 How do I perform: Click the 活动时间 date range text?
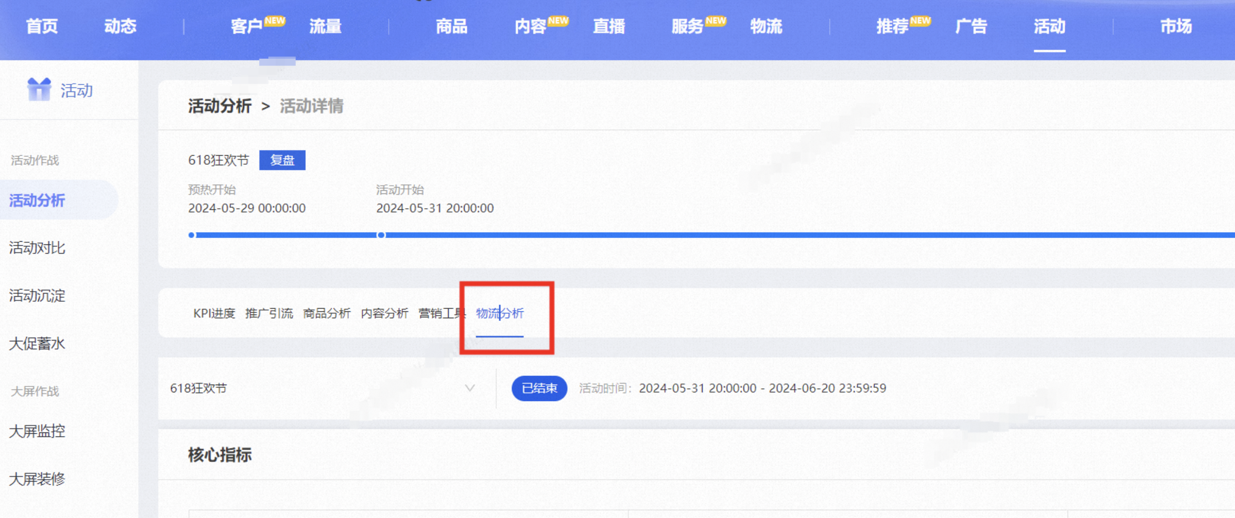coord(763,389)
